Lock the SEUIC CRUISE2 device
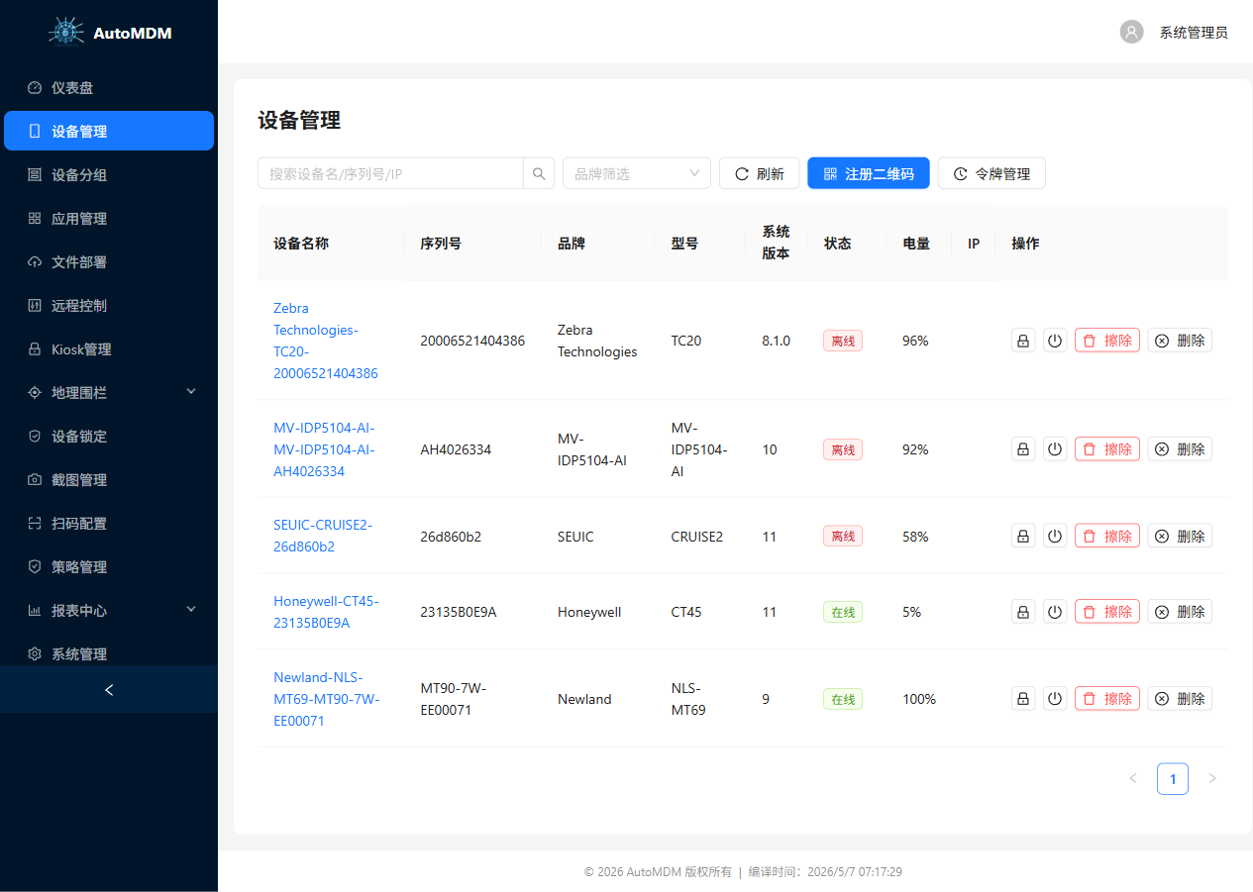 [x=1023, y=537]
